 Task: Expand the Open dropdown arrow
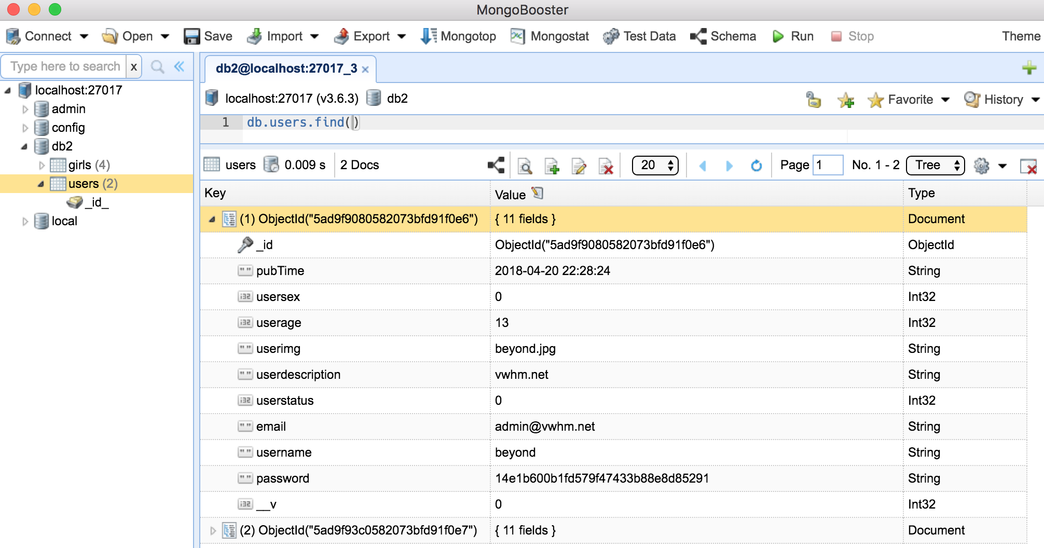(x=165, y=36)
